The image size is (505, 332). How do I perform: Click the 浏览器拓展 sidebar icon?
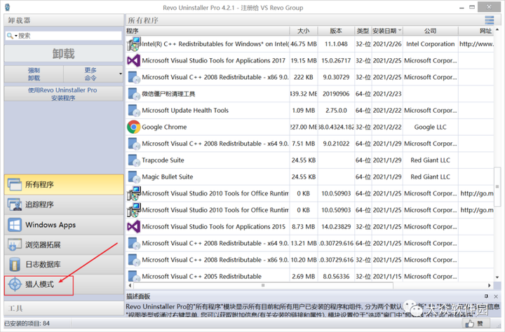pyautogui.click(x=15, y=244)
